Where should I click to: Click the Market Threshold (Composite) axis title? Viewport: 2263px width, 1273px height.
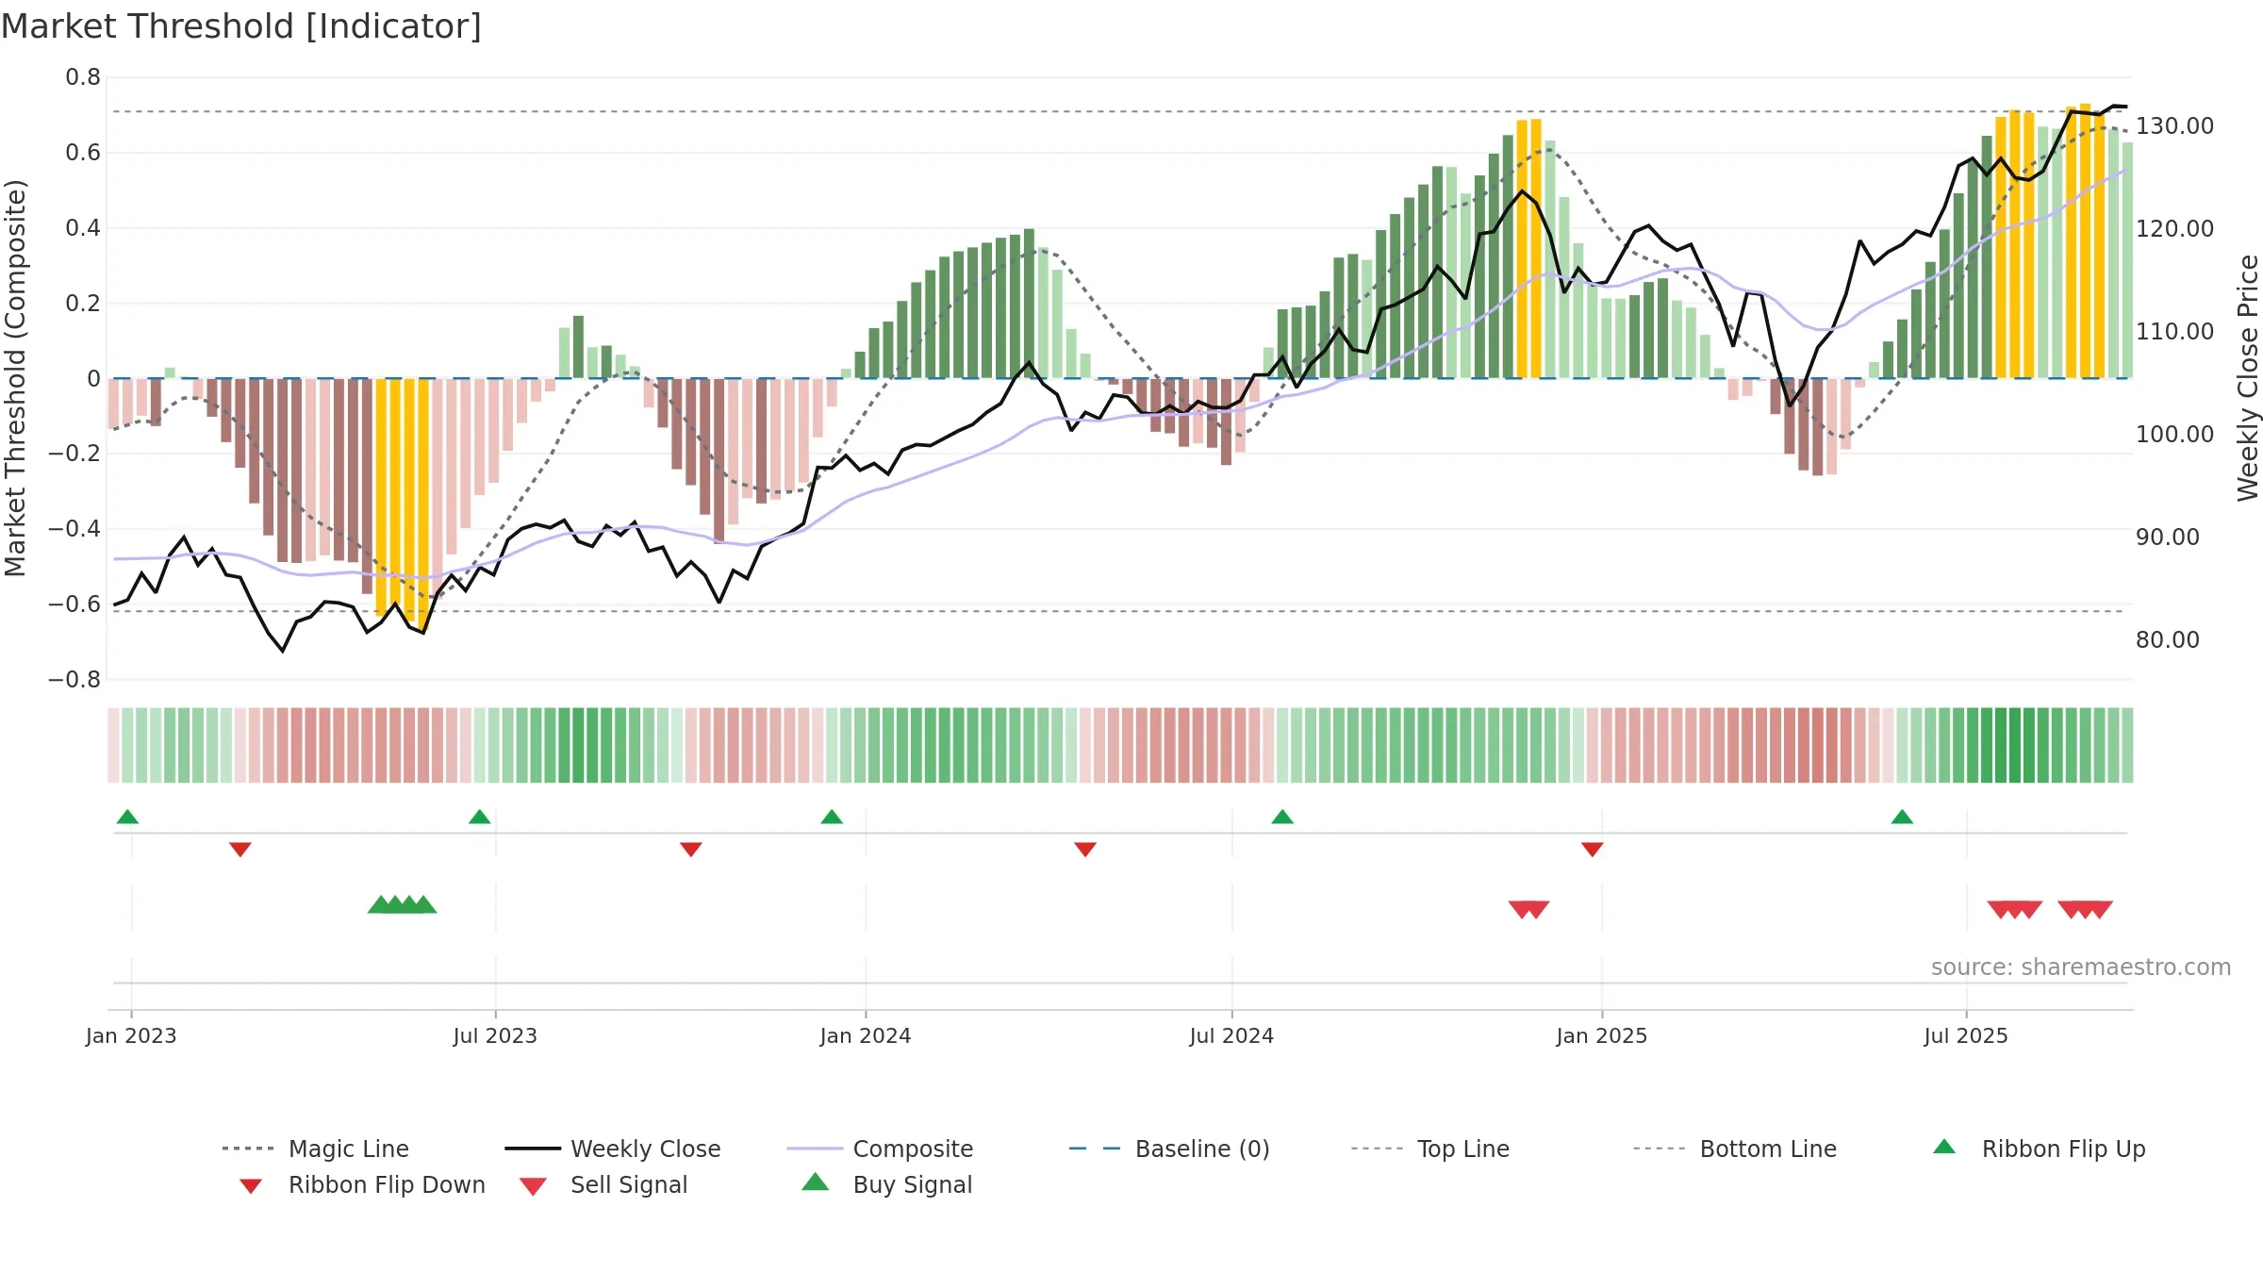tap(15, 377)
